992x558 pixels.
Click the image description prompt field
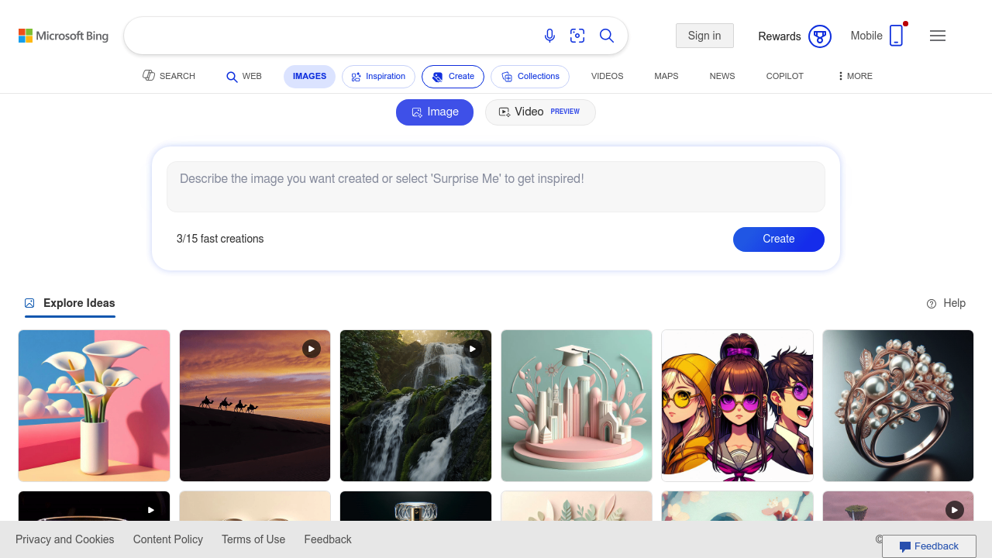pos(496,186)
